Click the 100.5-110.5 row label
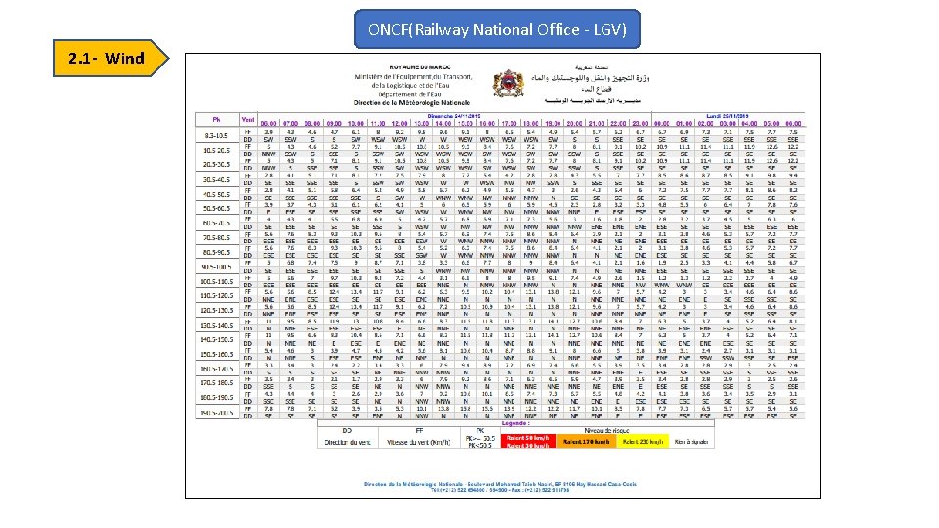The image size is (939, 528). click(x=217, y=281)
